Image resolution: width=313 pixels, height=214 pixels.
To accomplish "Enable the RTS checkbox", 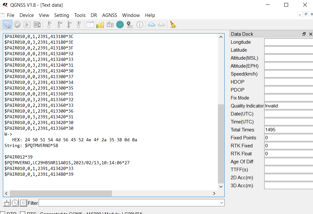I will 23,213.
